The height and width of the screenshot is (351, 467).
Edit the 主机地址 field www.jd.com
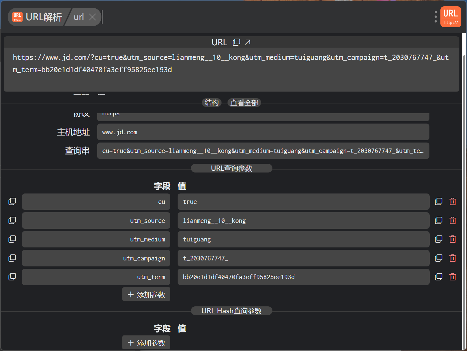(x=263, y=132)
